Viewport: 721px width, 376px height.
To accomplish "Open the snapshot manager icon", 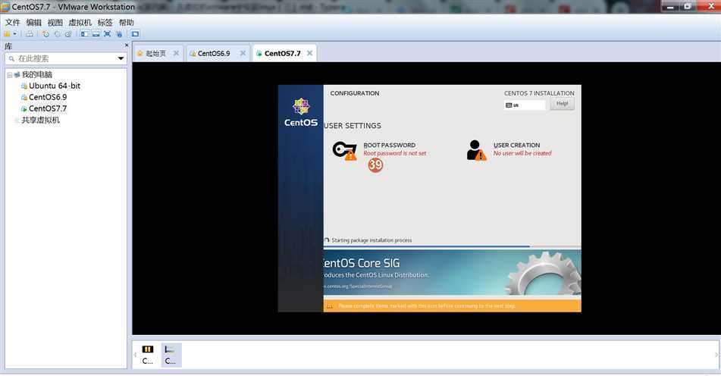I will (68, 34).
